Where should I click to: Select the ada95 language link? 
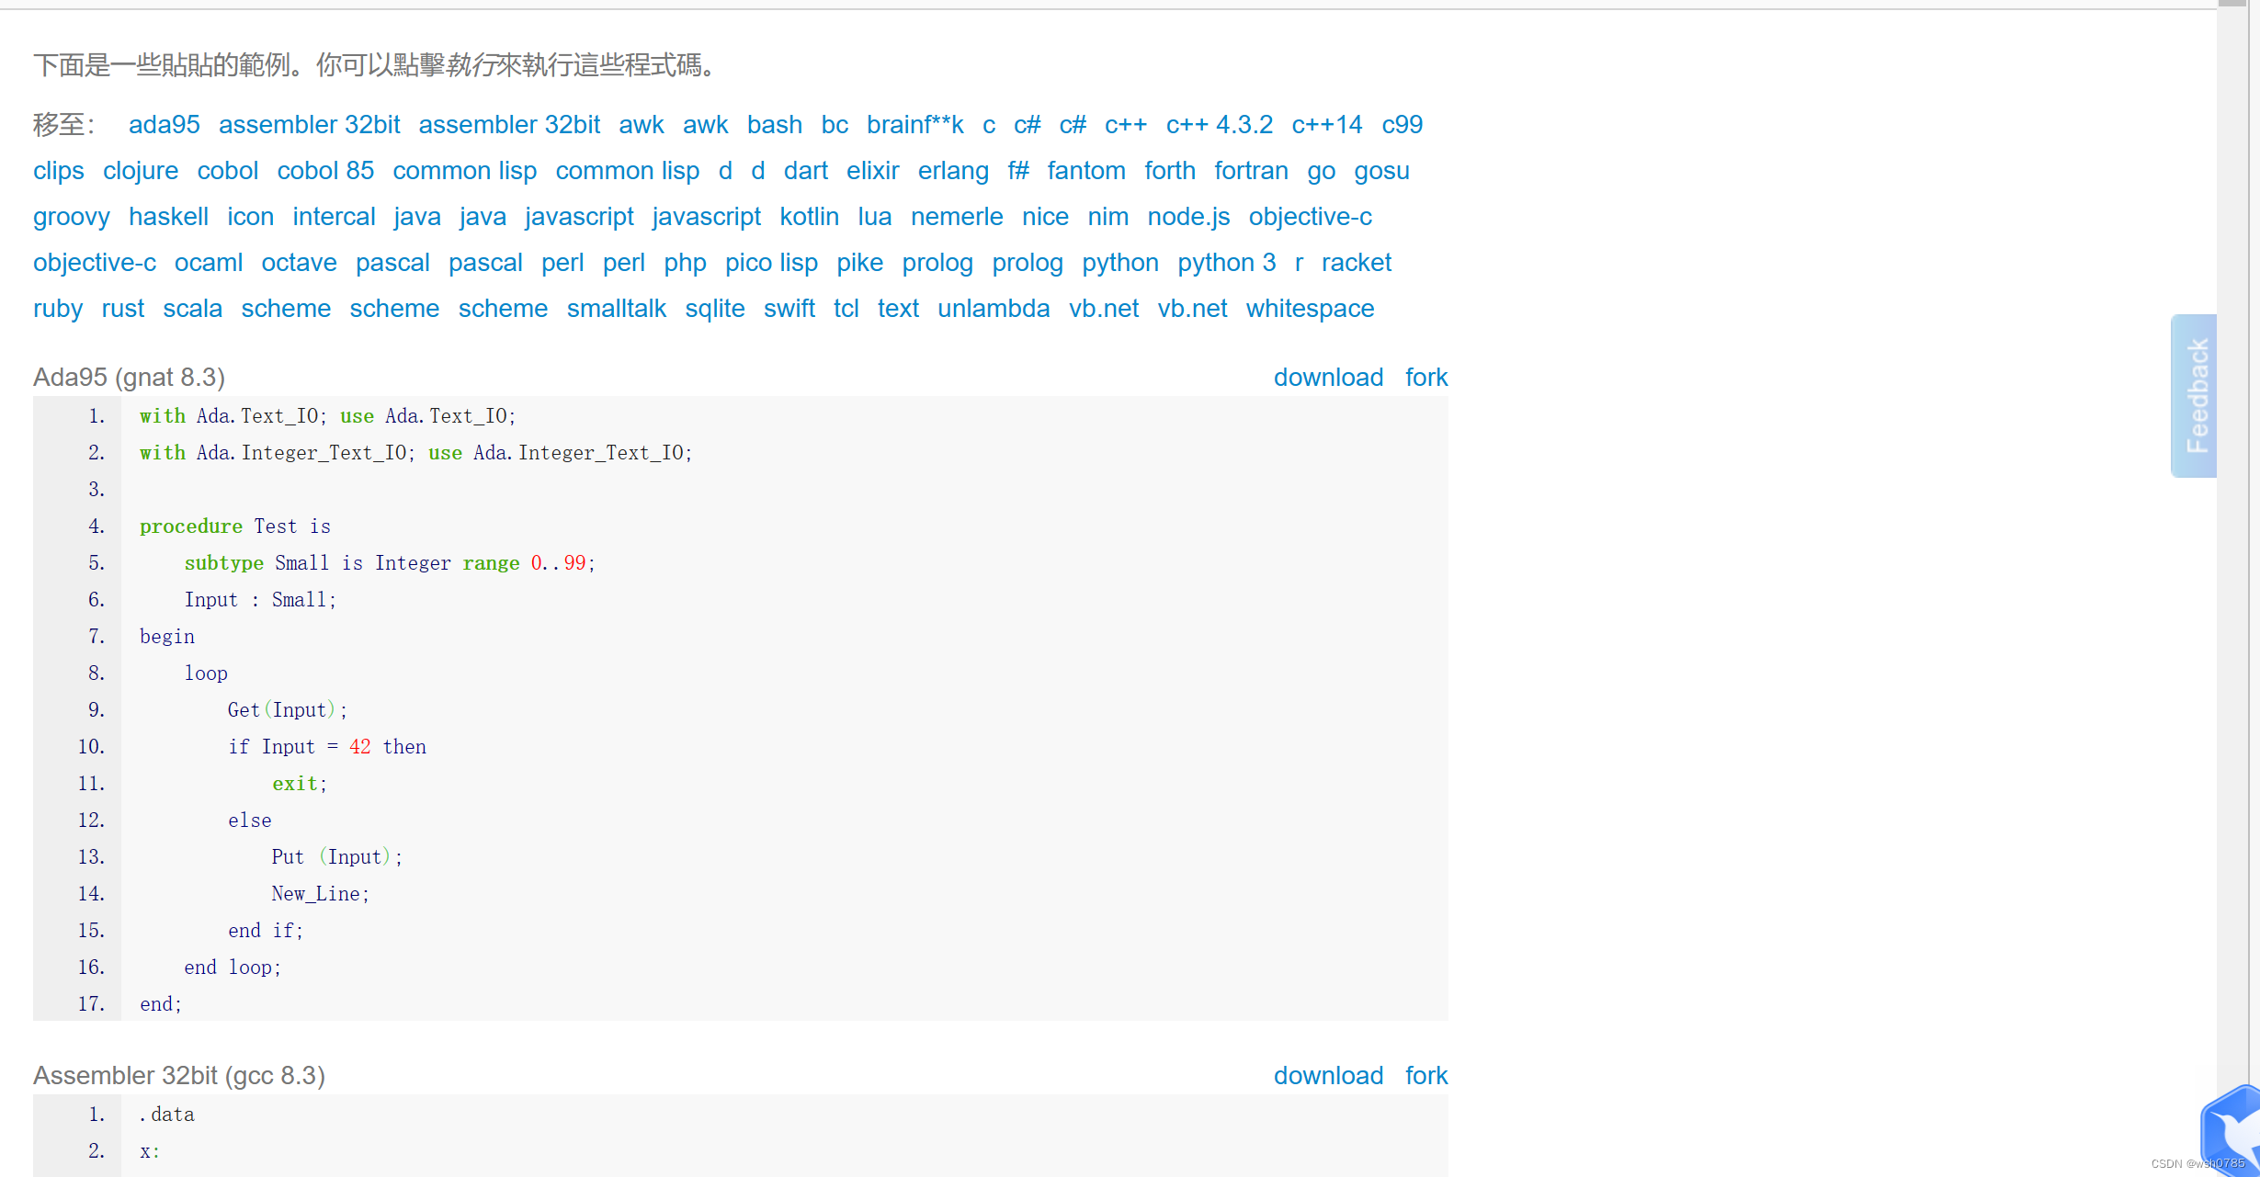tap(165, 124)
